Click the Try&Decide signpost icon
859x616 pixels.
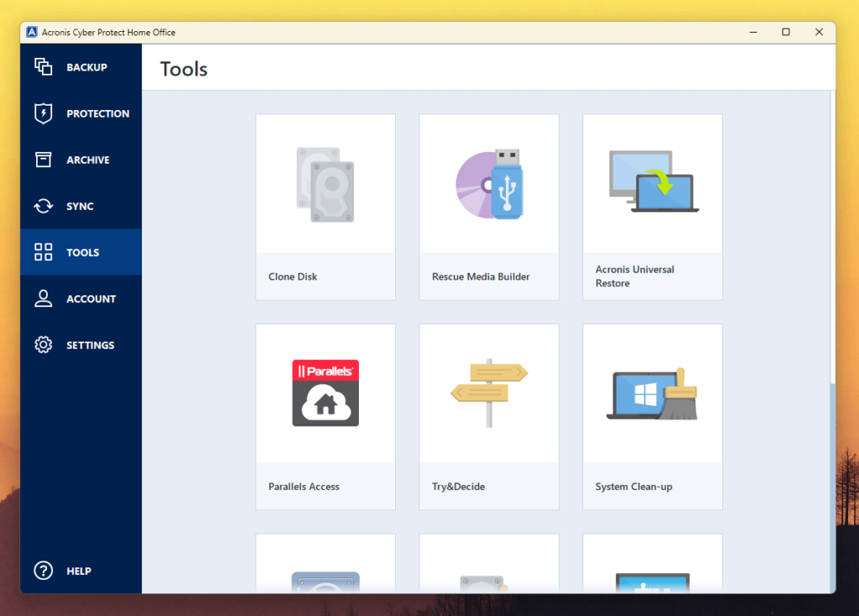click(x=489, y=393)
